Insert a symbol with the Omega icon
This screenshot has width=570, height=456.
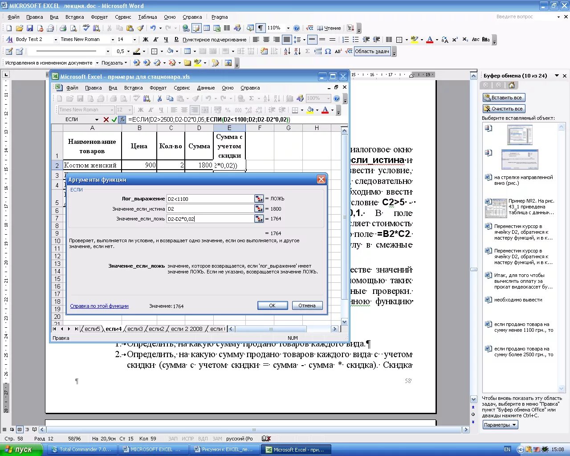328,51
